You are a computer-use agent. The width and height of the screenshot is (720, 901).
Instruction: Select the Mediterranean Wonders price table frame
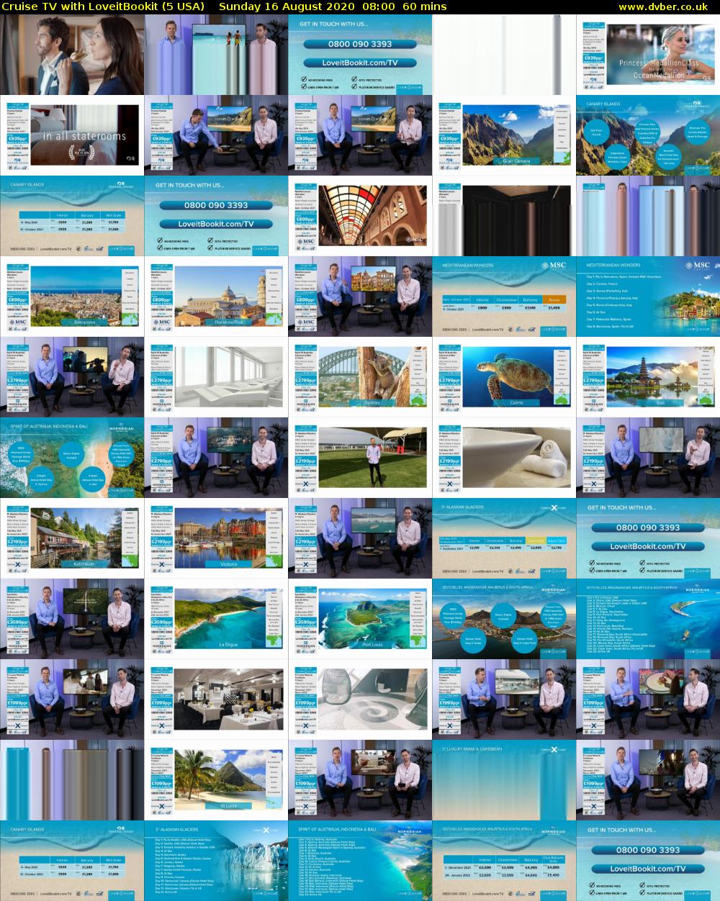(504, 296)
